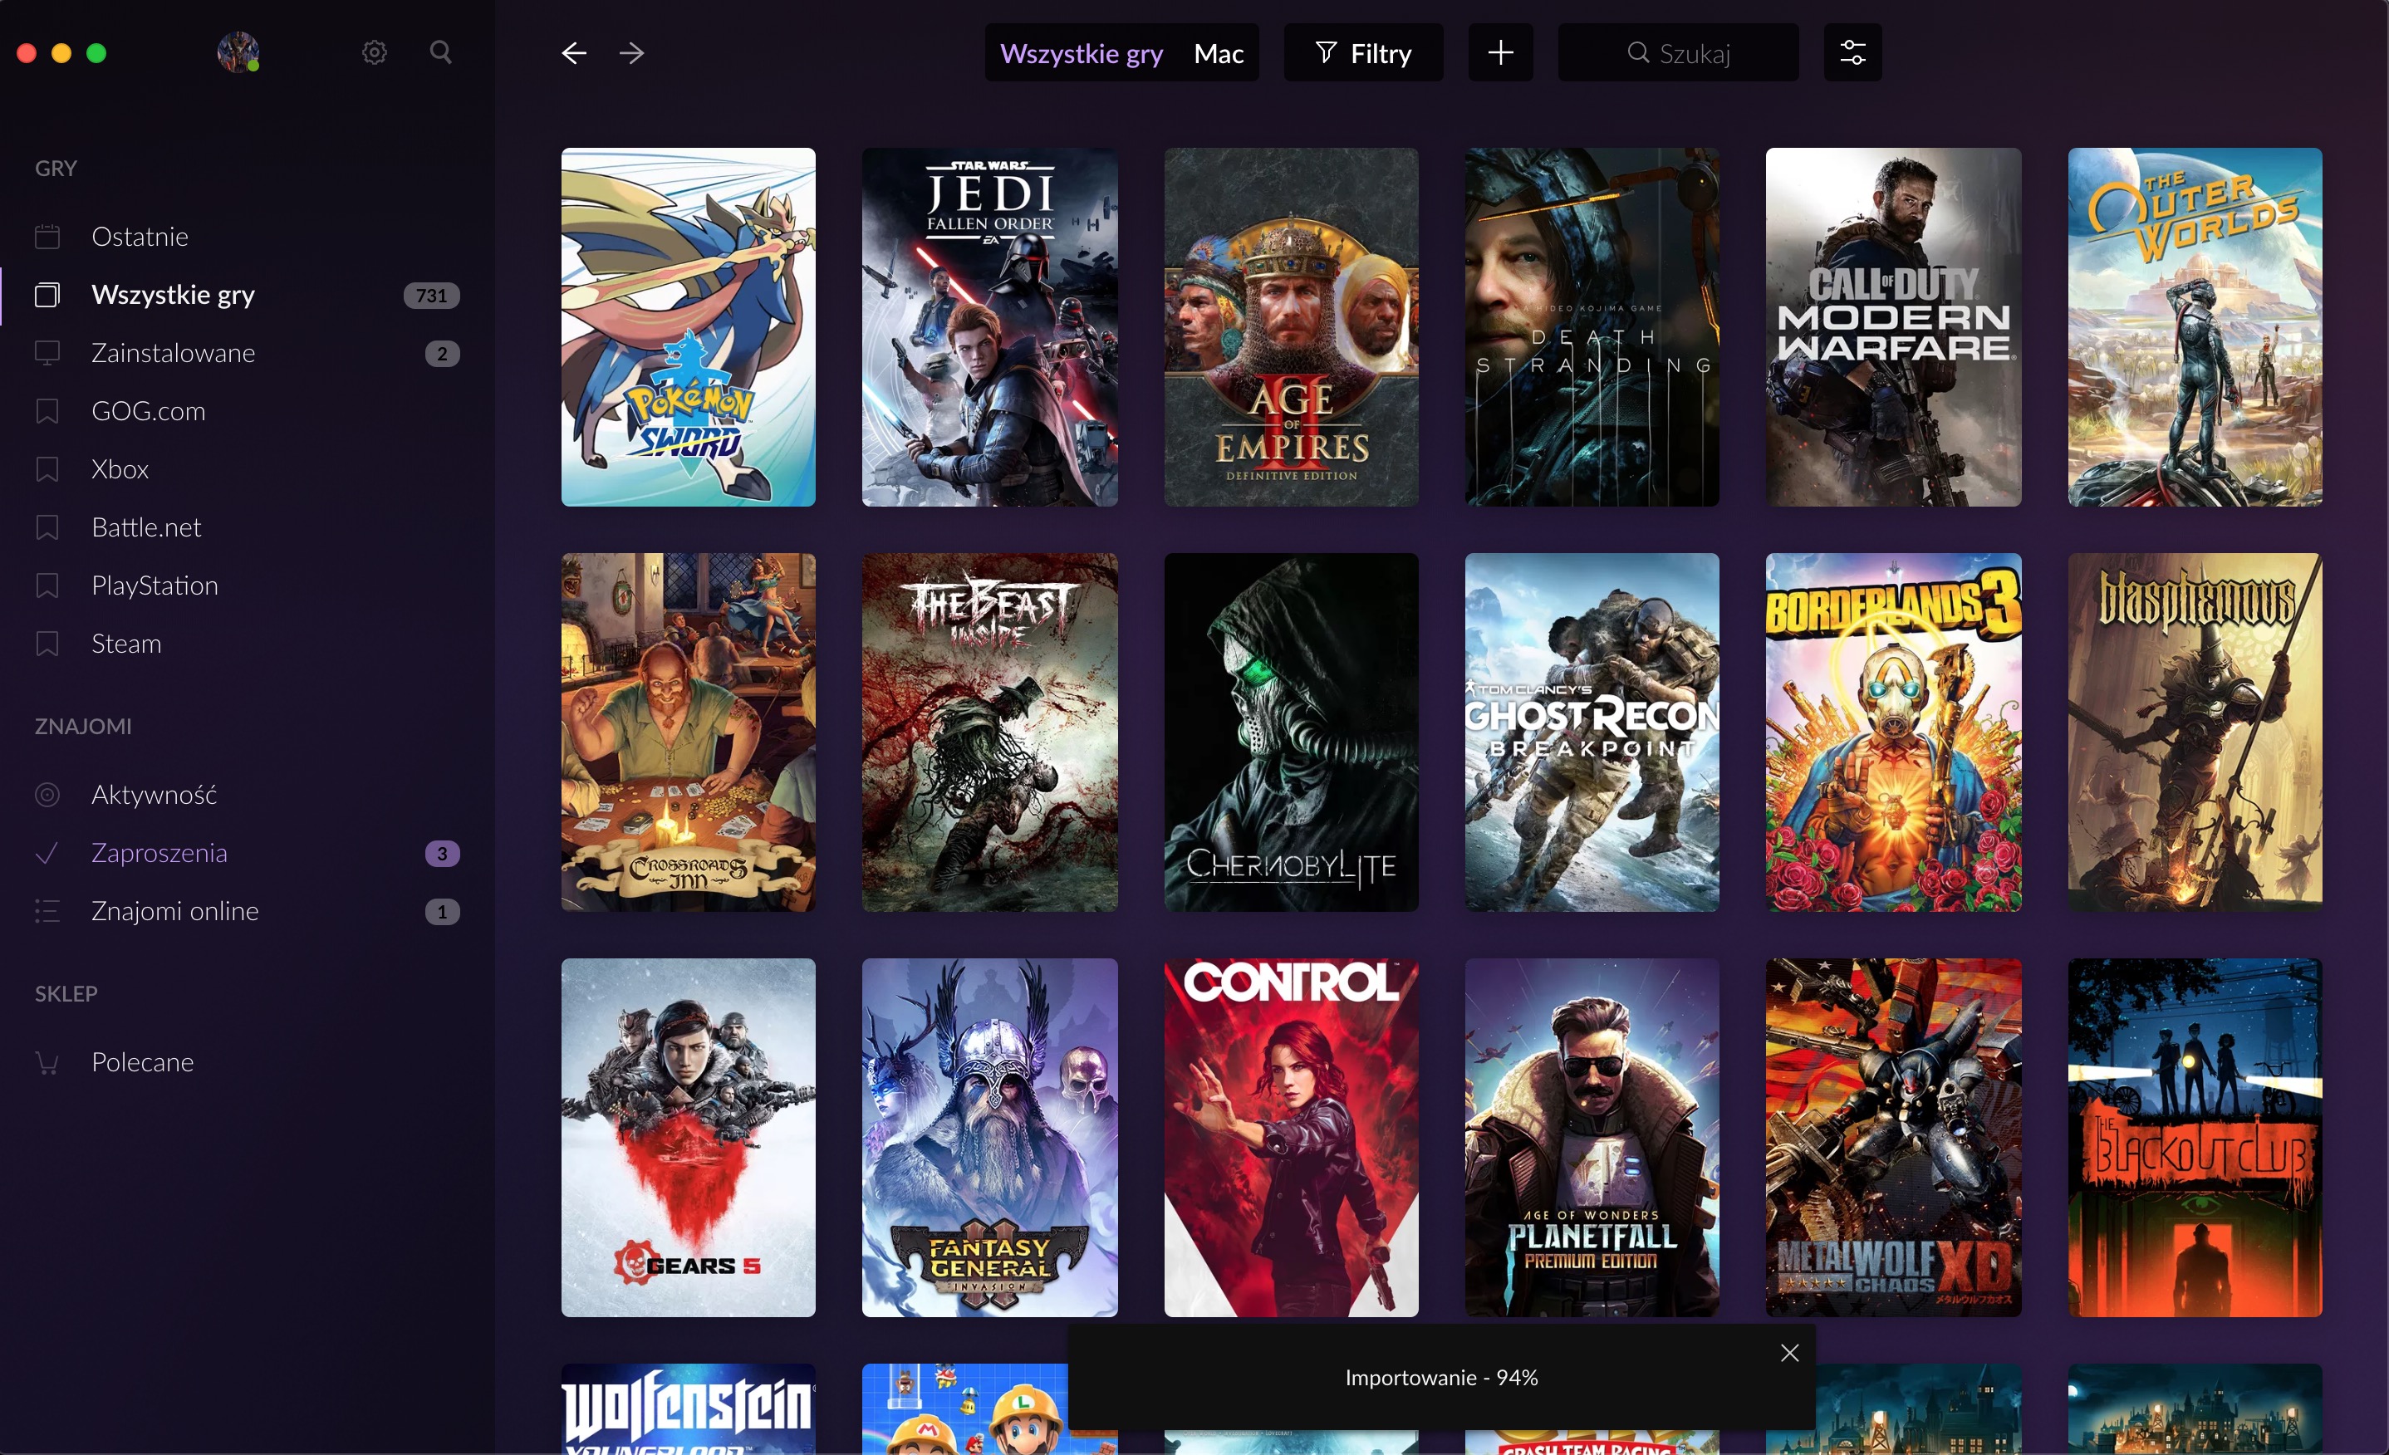This screenshot has height=1455, width=2389.
Task: Click the sidebar search magnifier icon
Action: pyautogui.click(x=440, y=52)
